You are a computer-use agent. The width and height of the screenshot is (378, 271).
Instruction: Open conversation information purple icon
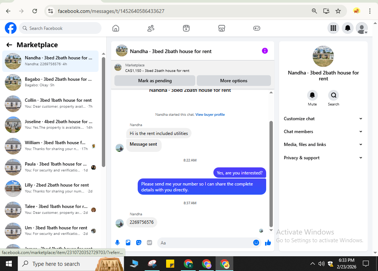tap(265, 51)
